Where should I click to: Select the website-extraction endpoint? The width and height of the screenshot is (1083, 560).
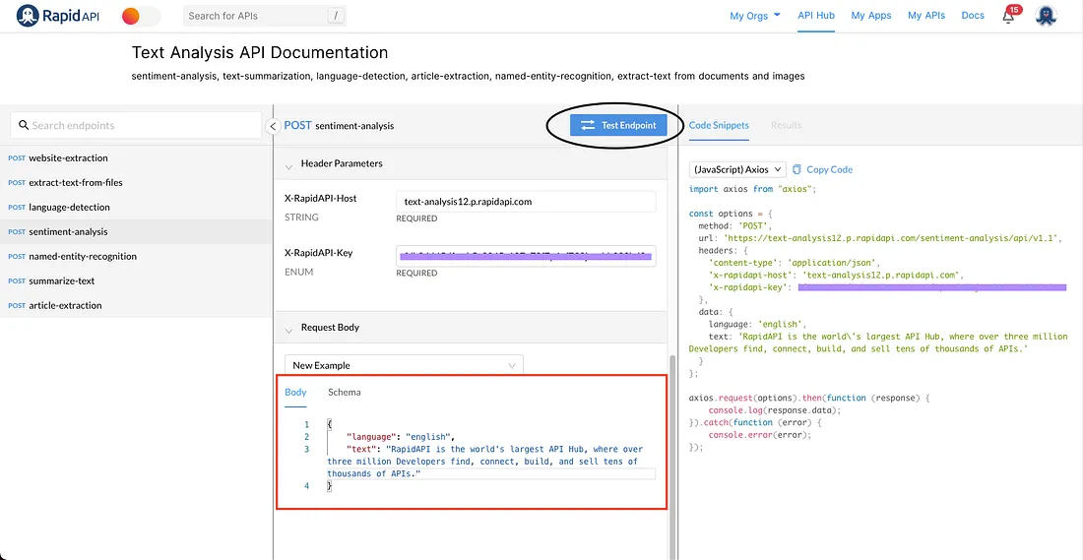tap(136, 158)
